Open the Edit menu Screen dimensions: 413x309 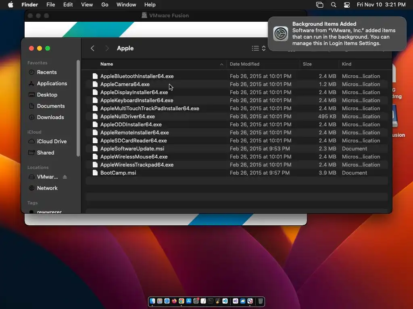coord(68,5)
